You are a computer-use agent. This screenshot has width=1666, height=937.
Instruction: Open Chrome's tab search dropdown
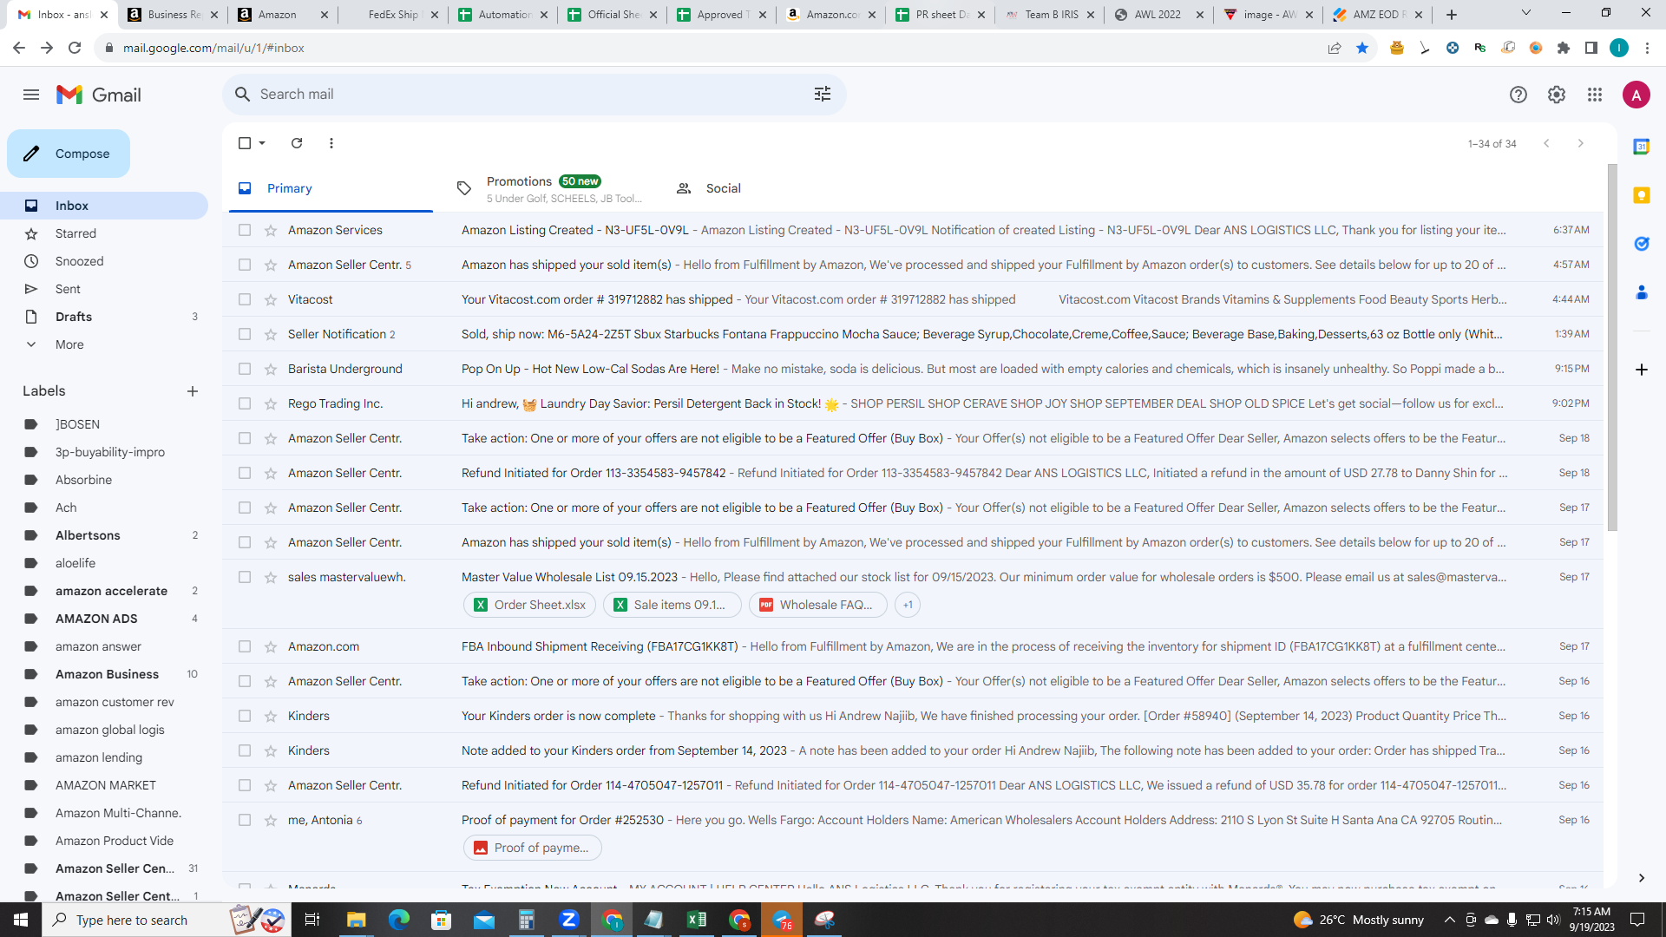point(1526,14)
